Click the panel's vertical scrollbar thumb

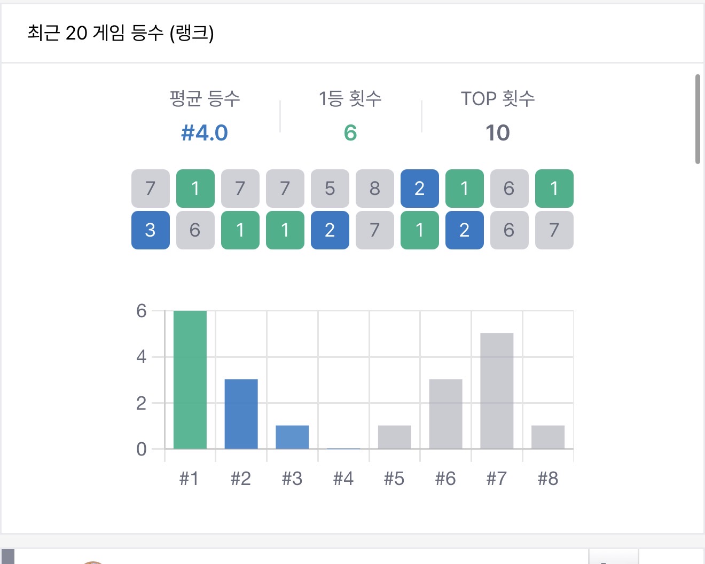[x=698, y=119]
